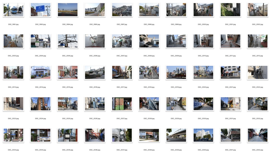Viewport: 274px width, 154px height.
Task: Select the DSC_2014.jpg name label
Action: click(40, 87)
